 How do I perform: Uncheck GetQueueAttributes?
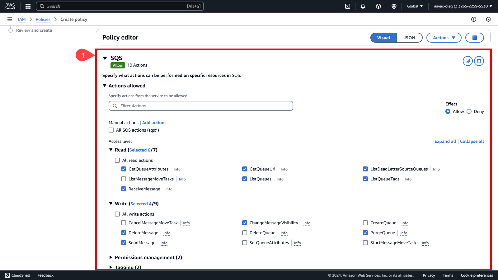124,169
